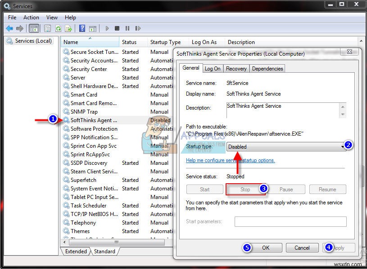Sort by the Description column header

[x=291, y=42]
